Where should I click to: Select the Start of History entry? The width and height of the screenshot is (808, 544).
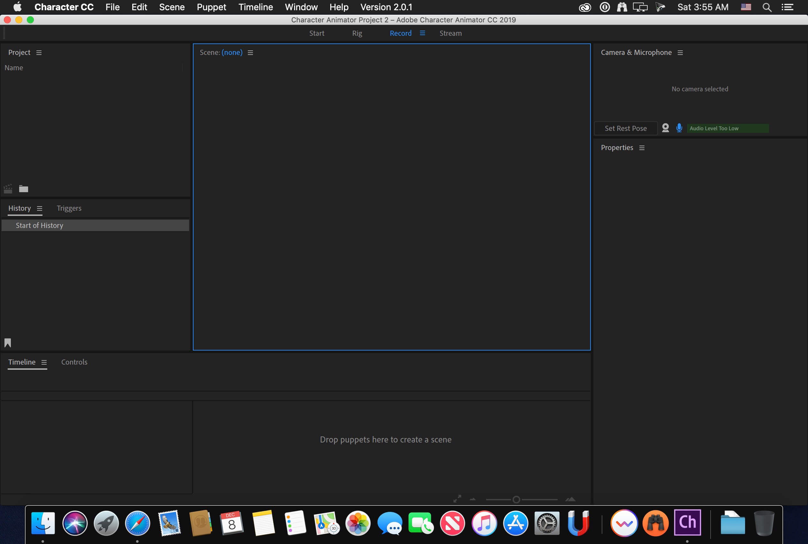pyautogui.click(x=95, y=225)
